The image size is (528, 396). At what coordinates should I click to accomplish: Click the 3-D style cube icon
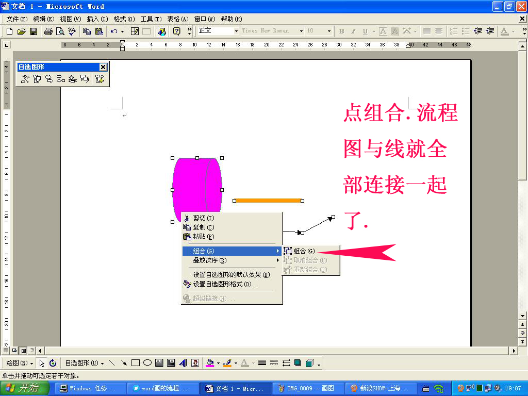pos(310,363)
